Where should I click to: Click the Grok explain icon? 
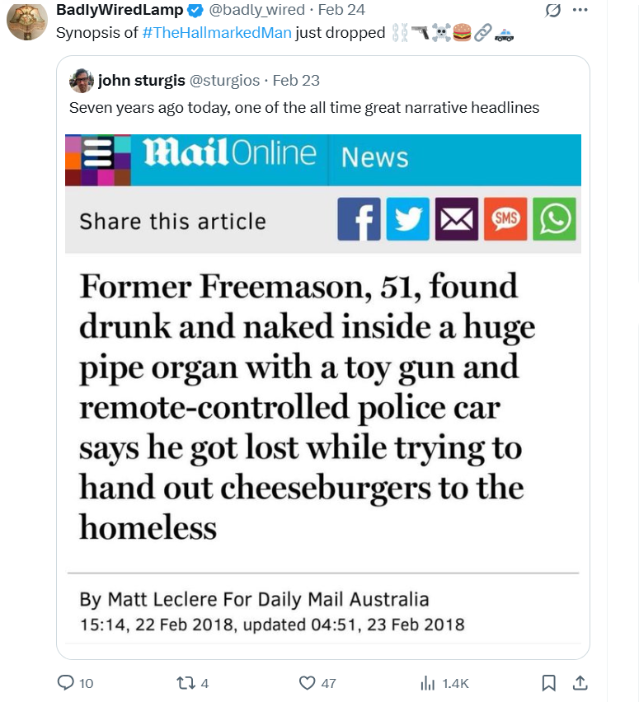click(x=552, y=10)
